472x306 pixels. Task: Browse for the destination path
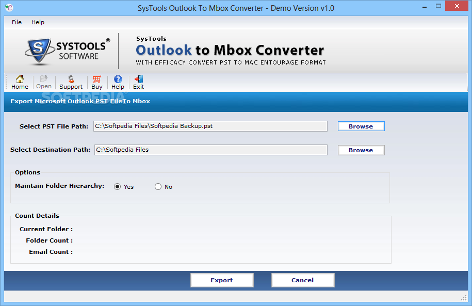pyautogui.click(x=361, y=150)
